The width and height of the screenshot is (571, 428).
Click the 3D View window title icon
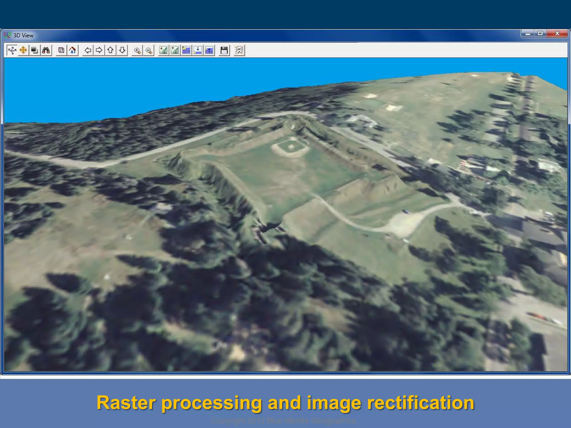(7, 35)
